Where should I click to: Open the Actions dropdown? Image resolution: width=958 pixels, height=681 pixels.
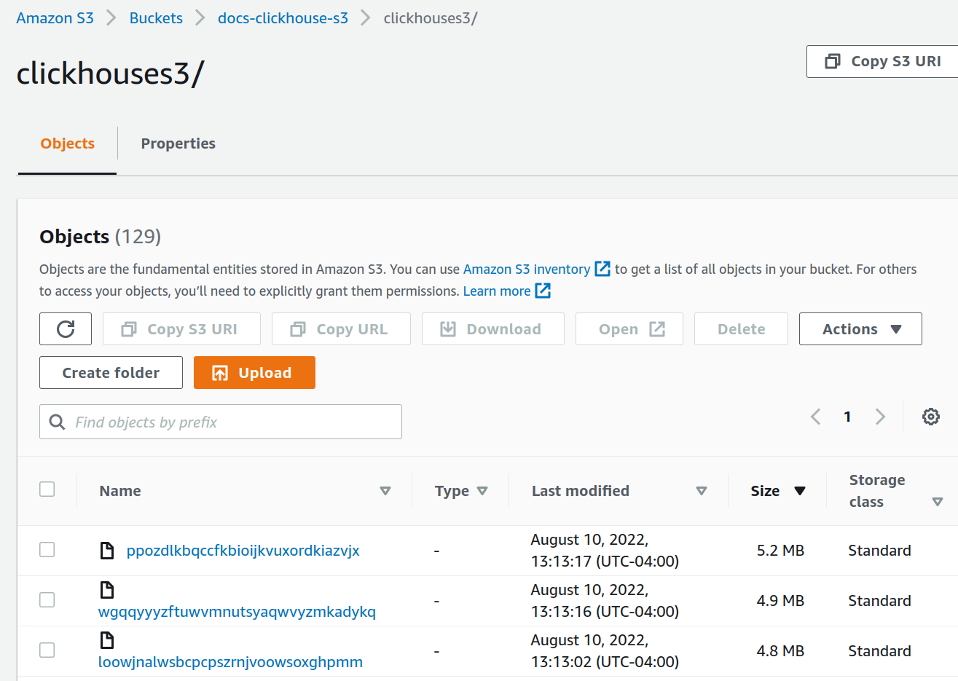[860, 328]
